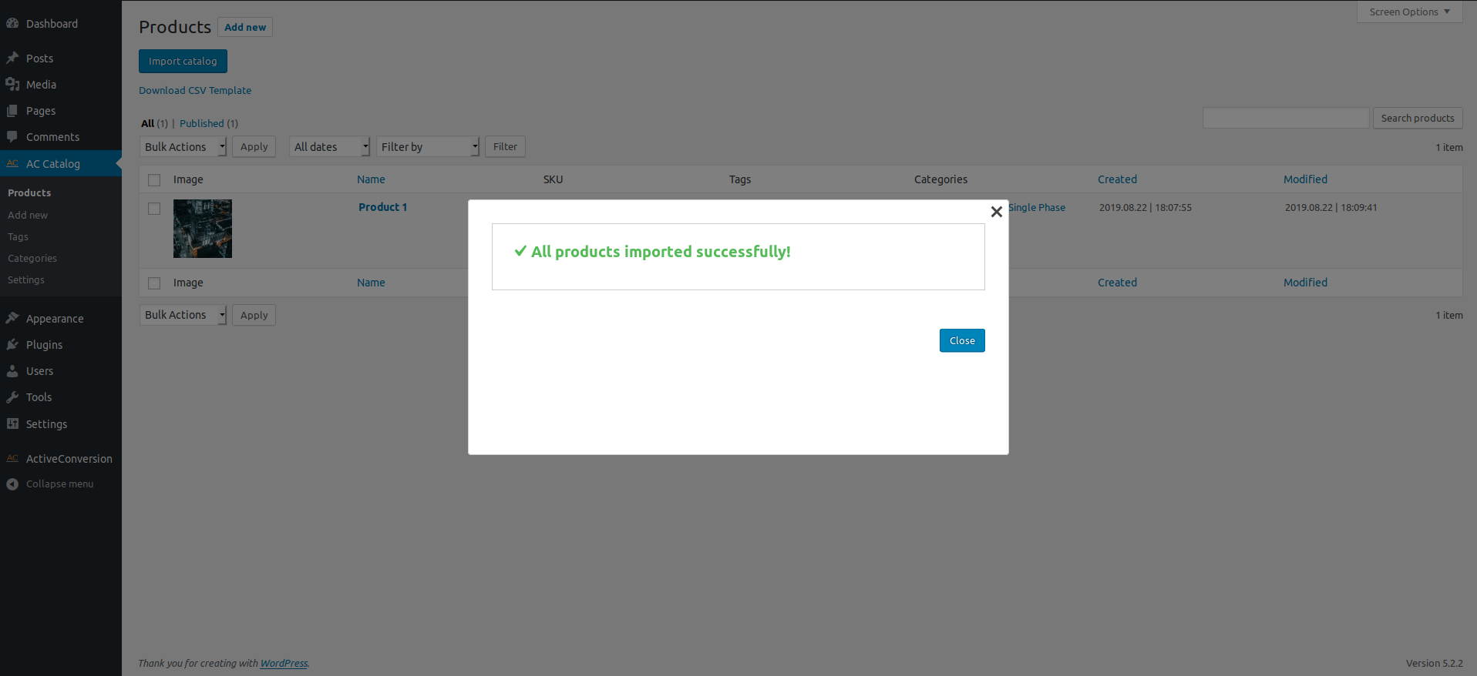Screen dimensions: 1477x676
Task: Open the Download CSV Template link
Action: click(x=195, y=90)
